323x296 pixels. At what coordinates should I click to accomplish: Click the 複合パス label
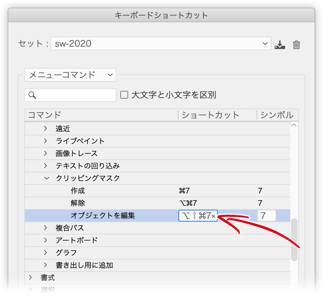point(70,228)
